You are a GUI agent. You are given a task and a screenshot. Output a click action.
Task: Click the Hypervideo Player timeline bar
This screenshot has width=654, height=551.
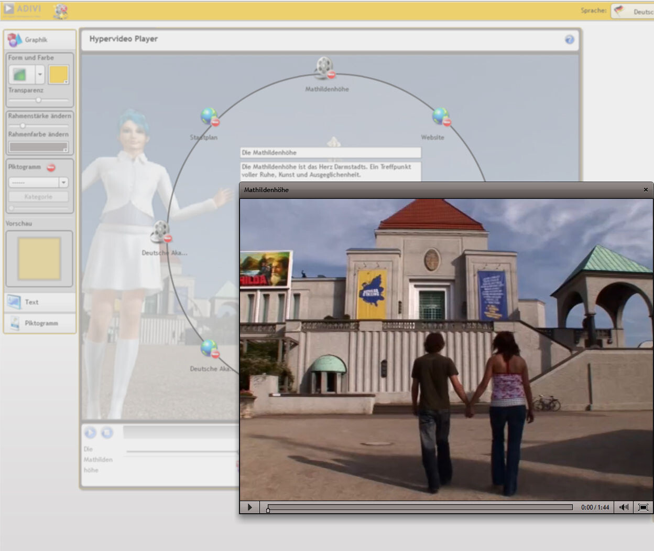(181, 432)
